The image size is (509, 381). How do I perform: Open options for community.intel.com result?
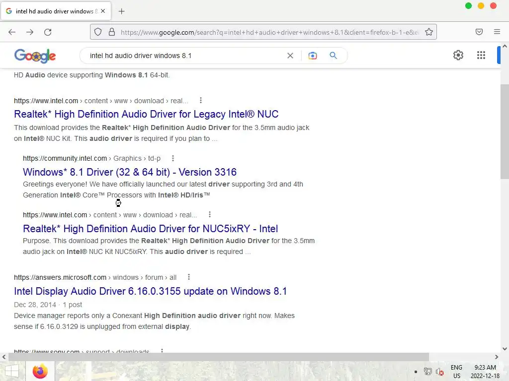(172, 158)
